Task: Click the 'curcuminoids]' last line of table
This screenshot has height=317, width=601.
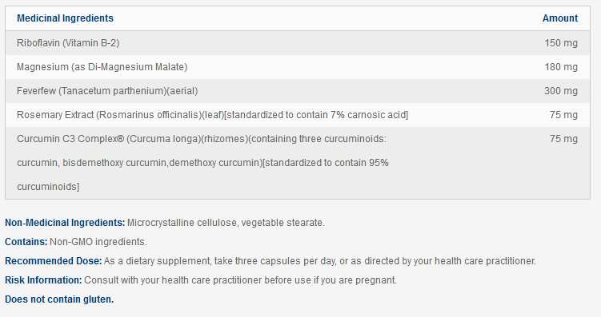Action: tap(48, 187)
